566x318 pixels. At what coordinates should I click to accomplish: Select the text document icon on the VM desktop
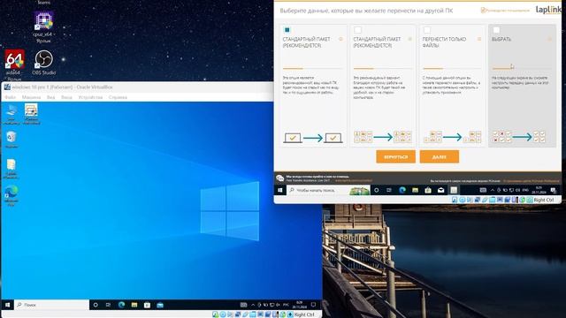tap(11, 169)
